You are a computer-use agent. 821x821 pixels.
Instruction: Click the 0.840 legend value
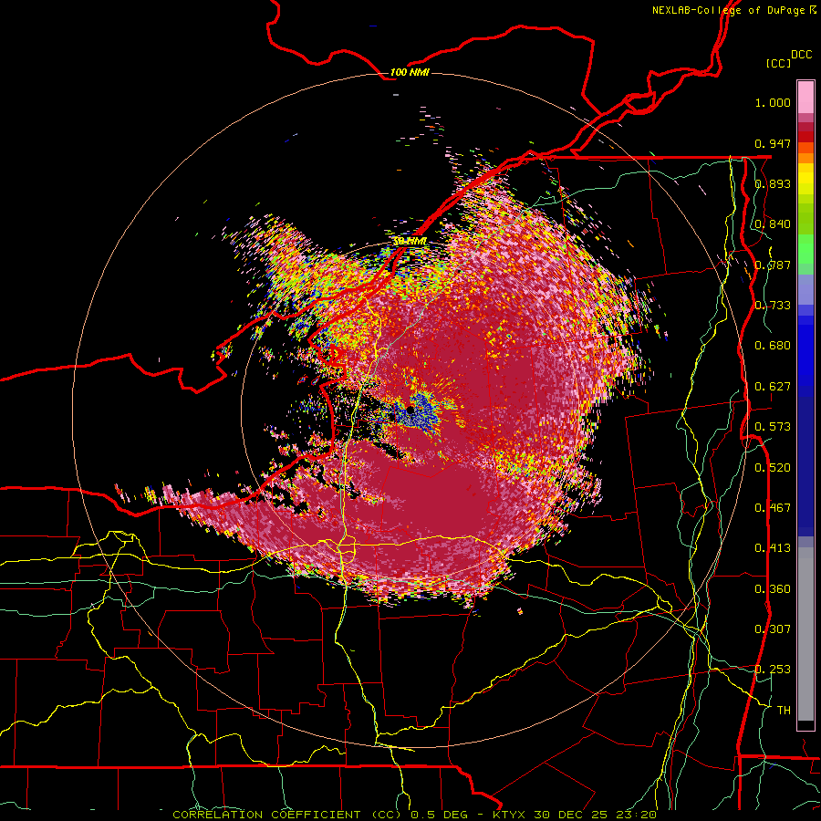click(x=773, y=224)
